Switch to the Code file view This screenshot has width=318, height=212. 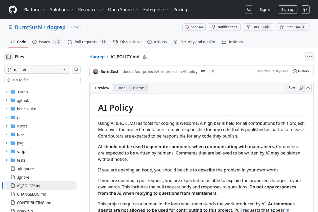(121, 88)
